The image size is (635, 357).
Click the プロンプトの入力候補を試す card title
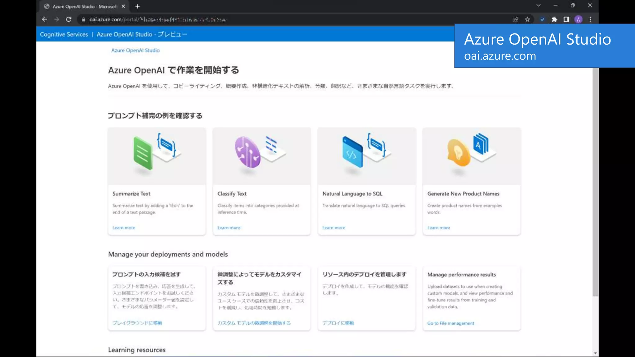tap(146, 274)
